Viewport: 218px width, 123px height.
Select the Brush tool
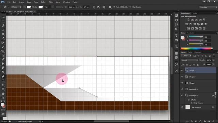click(x=3, y=47)
